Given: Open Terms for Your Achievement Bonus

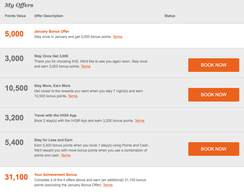Looking at the screenshot, I should point(108,185).
